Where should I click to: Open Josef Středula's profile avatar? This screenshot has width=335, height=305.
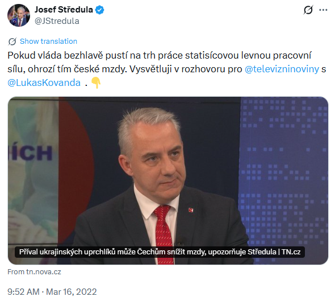pos(19,15)
